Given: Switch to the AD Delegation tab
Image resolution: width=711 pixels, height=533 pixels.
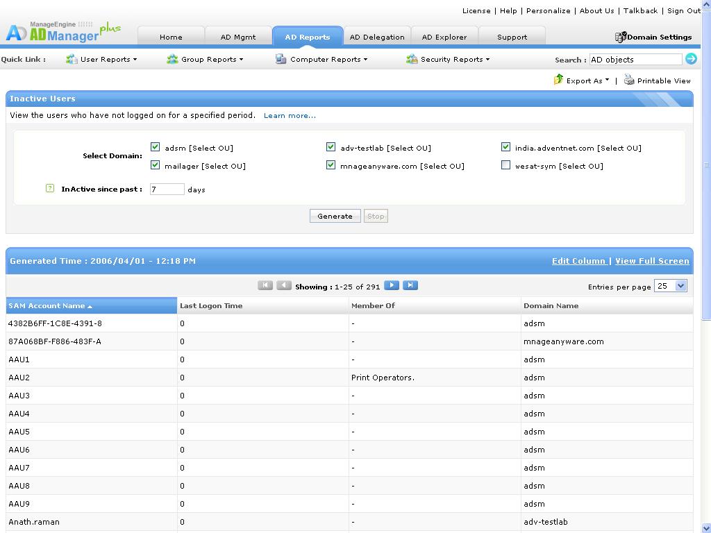Looking at the screenshot, I should point(377,37).
